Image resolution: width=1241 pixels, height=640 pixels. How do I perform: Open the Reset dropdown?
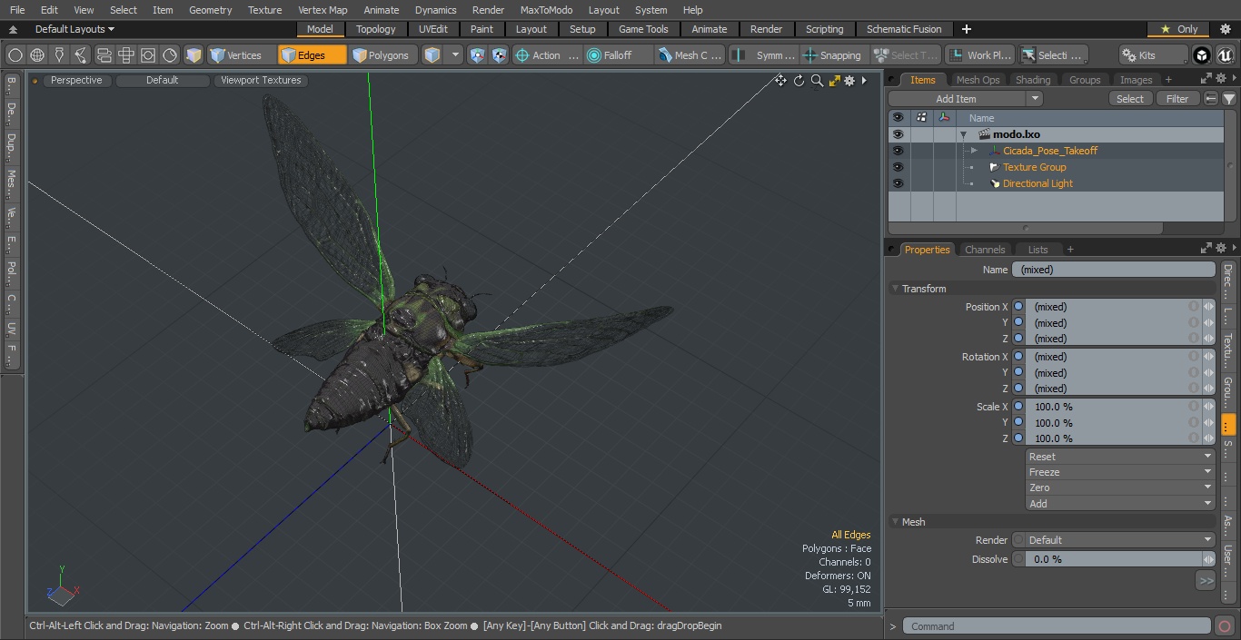click(x=1120, y=457)
